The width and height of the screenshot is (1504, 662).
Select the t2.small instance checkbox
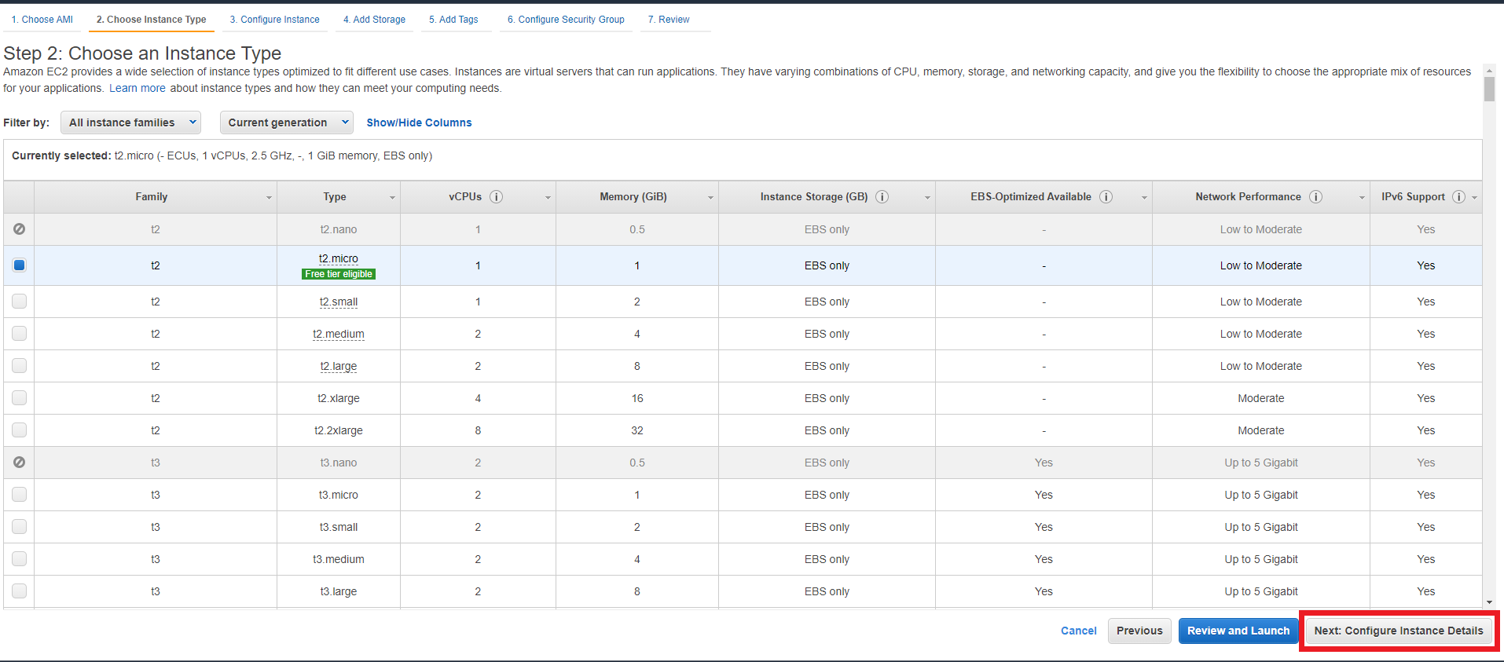[x=20, y=301]
